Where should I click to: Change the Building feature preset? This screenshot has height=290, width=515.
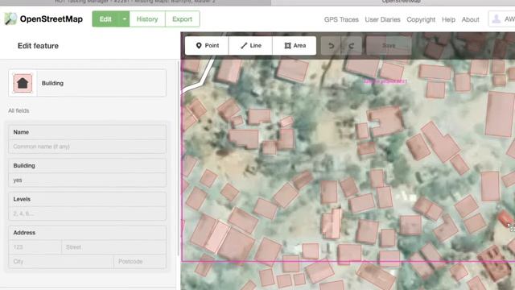pyautogui.click(x=101, y=83)
